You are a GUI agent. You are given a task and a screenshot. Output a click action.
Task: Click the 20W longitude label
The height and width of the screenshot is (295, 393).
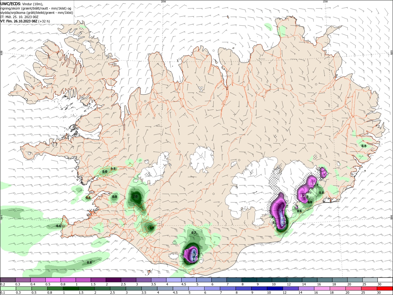pyautogui.click(x=163, y=2)
